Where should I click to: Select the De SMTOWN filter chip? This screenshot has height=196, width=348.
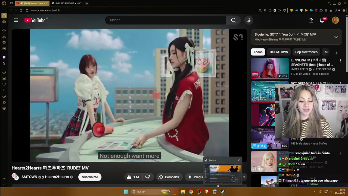tap(279, 52)
